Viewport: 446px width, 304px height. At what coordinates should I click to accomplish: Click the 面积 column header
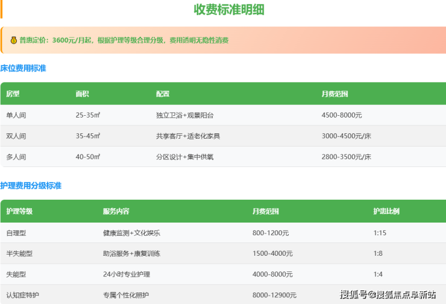[83, 94]
